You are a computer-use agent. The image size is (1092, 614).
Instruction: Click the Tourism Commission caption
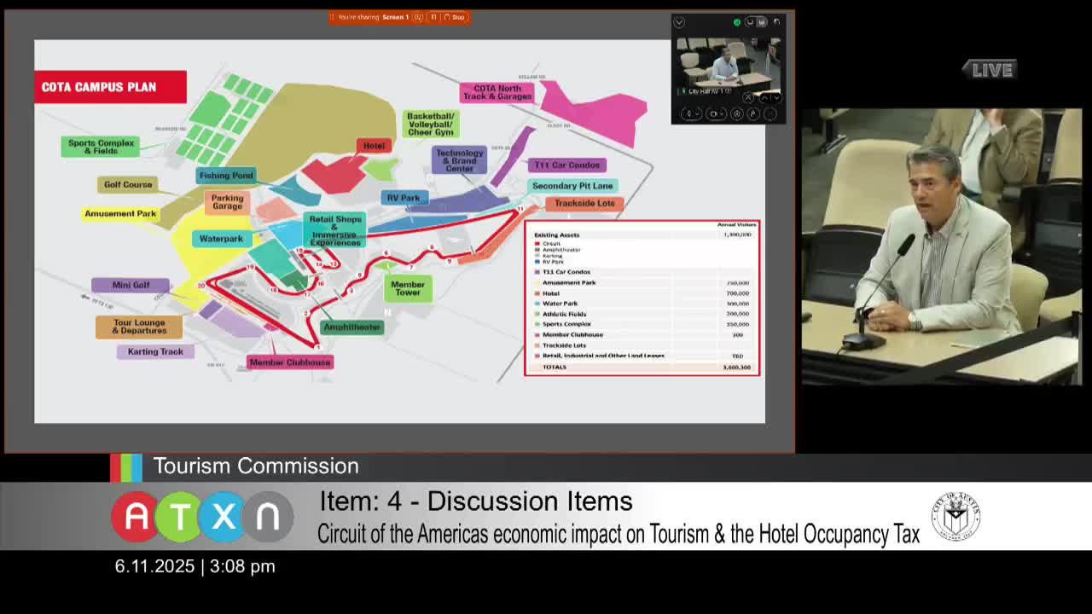(256, 466)
